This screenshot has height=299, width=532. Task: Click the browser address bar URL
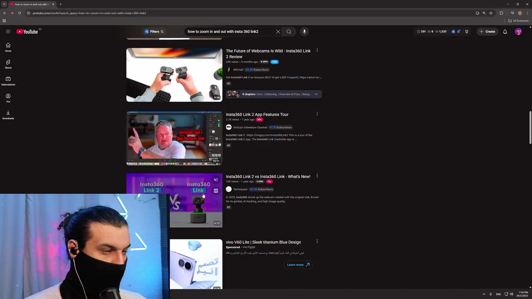click(x=89, y=13)
